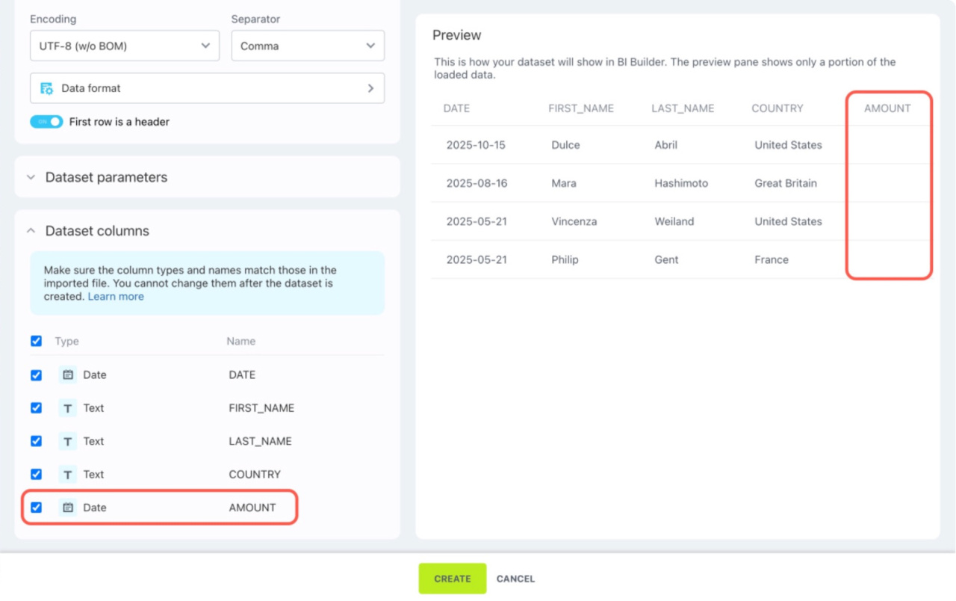Open the Encoding dropdown
This screenshot has height=601, width=956.
click(124, 46)
